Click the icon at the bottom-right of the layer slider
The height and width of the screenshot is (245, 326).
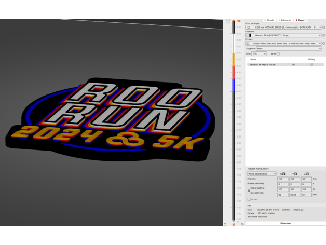pos(242,224)
